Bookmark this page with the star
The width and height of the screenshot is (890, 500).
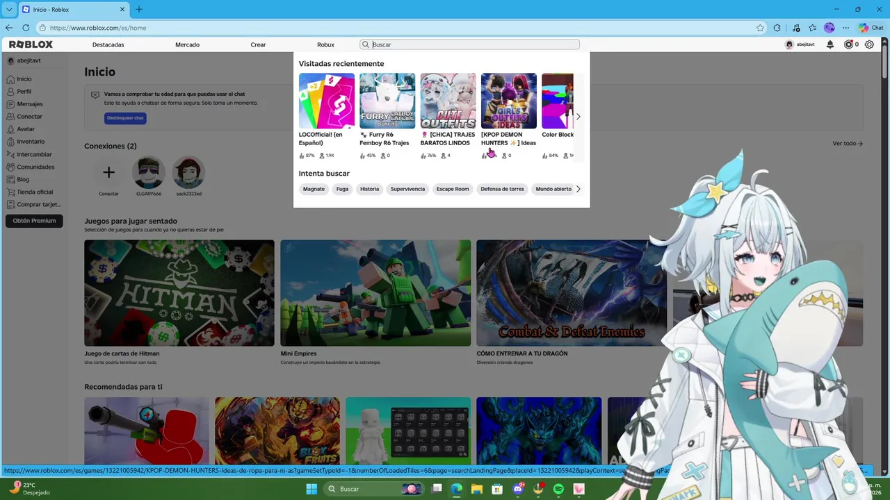760,28
